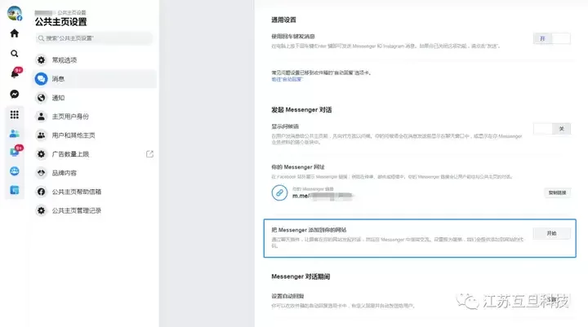Image resolution: width=588 pixels, height=327 pixels.
Task: Toggle the 使用回车键发消息 switch
Action: tap(551, 38)
